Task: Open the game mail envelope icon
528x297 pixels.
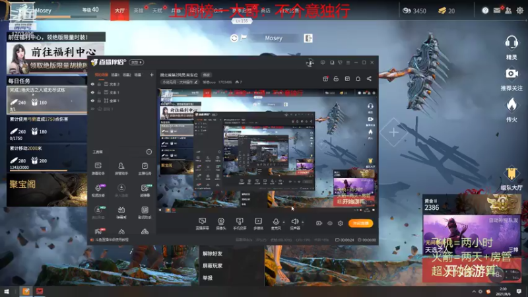Action: click(497, 11)
